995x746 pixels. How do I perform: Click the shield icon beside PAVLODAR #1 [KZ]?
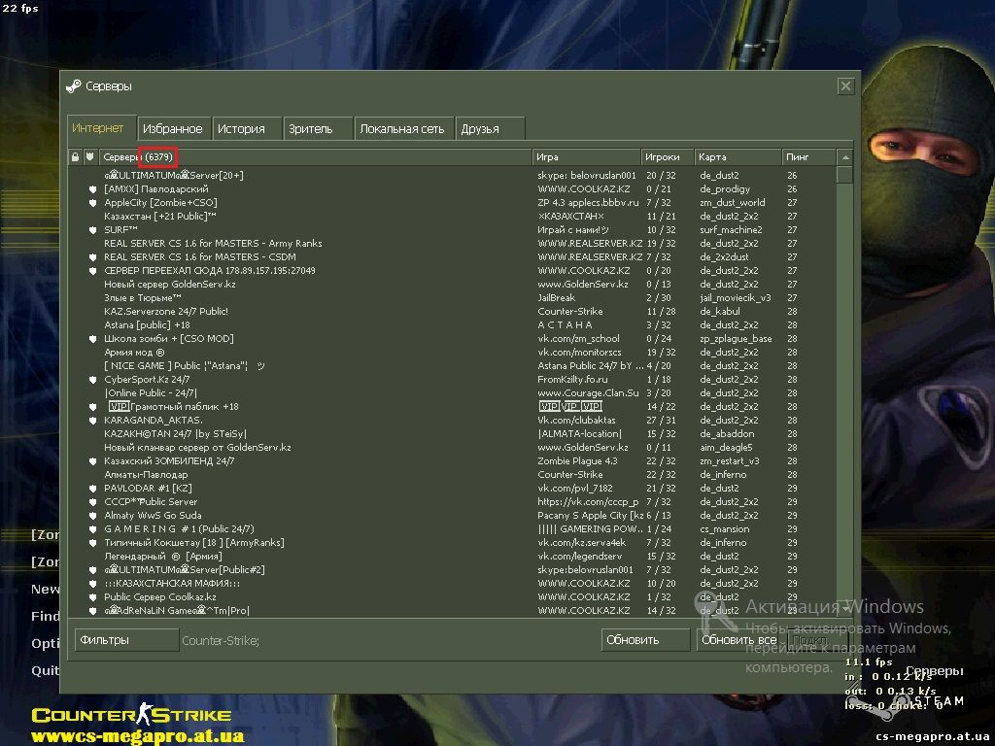click(92, 489)
